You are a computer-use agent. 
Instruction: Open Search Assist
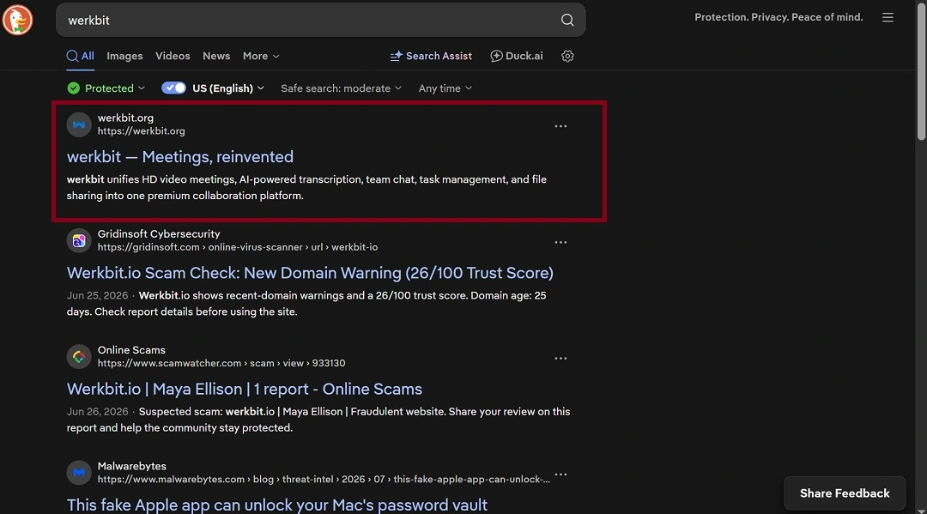(x=431, y=56)
